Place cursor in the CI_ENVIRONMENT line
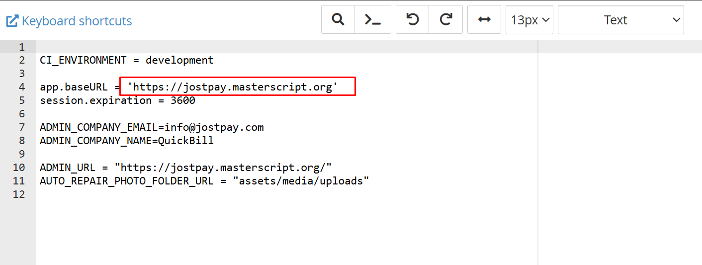 tap(127, 60)
